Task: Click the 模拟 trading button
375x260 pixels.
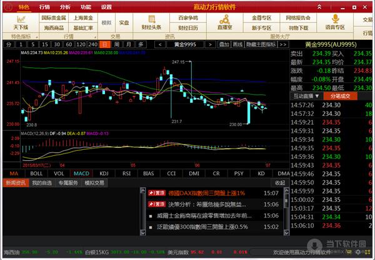Action: click(106, 23)
